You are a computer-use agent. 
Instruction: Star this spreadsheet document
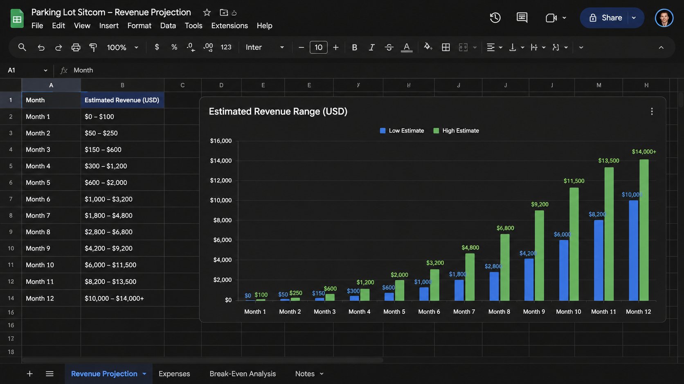point(207,12)
